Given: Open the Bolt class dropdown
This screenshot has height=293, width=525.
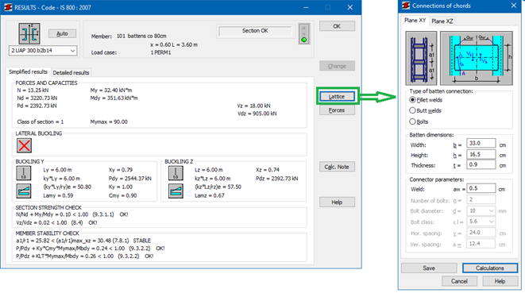Looking at the screenshot, I should (481, 222).
